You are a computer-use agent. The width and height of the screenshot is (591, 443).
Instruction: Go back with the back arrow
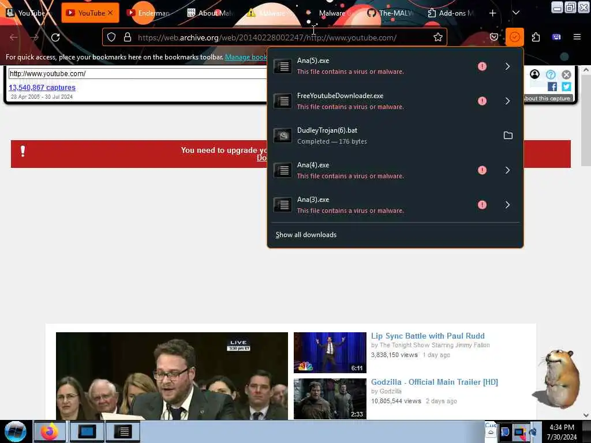click(x=14, y=37)
